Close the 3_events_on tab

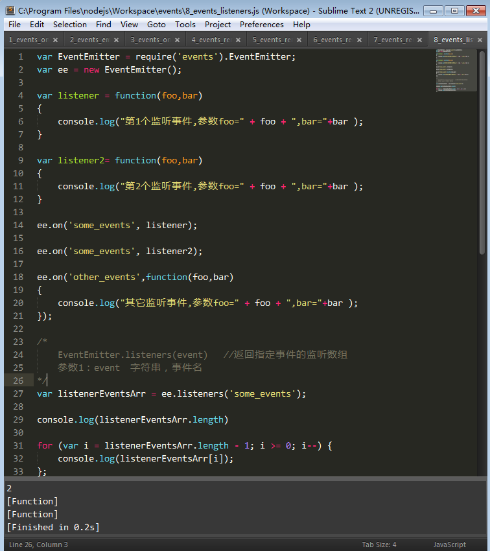coord(178,40)
